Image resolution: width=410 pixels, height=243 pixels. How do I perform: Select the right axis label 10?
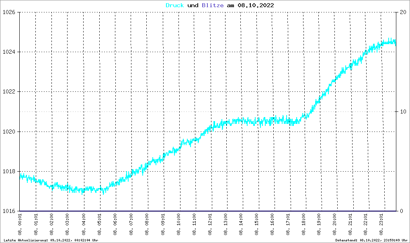[x=403, y=111]
